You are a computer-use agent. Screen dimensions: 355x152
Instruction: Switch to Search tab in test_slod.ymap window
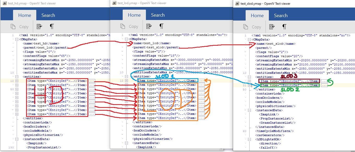[x=281, y=16]
